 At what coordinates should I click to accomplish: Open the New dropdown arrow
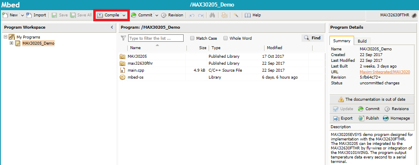click(22, 16)
